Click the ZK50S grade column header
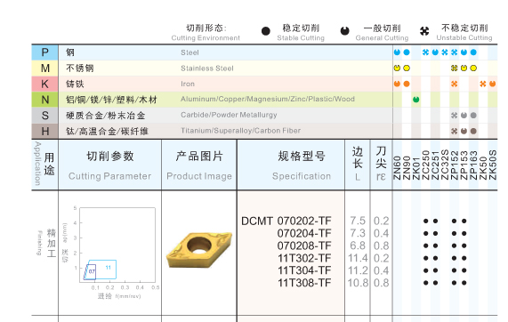Viewport: 508px width, 322px height. point(493,165)
